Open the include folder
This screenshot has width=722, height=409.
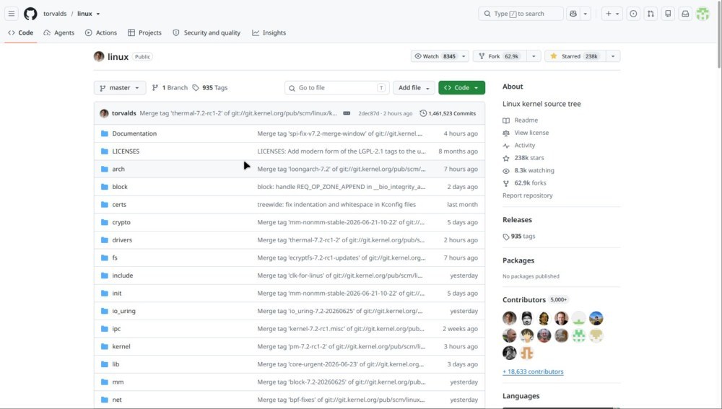(123, 276)
